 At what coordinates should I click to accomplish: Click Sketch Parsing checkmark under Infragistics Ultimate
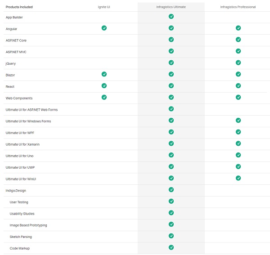coord(171,236)
